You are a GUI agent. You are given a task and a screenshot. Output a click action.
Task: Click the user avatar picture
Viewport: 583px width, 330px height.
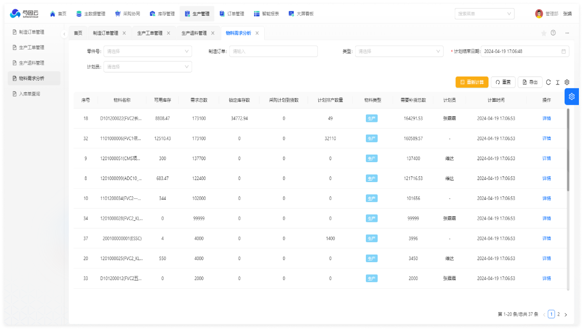click(x=539, y=14)
